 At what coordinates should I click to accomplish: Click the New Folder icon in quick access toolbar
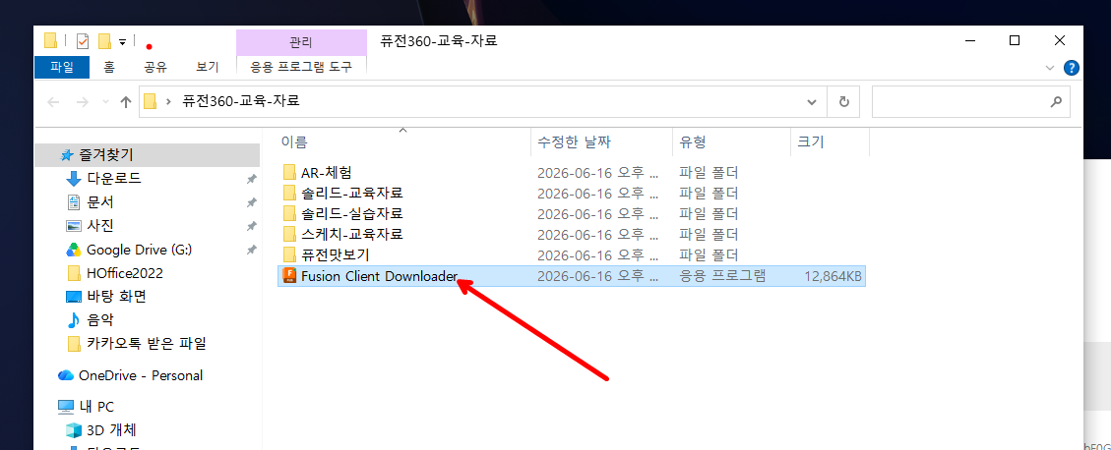pos(104,41)
